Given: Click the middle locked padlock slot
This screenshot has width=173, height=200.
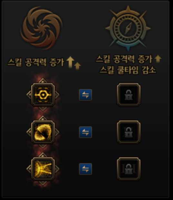Looking at the screenshot, I should (129, 132).
